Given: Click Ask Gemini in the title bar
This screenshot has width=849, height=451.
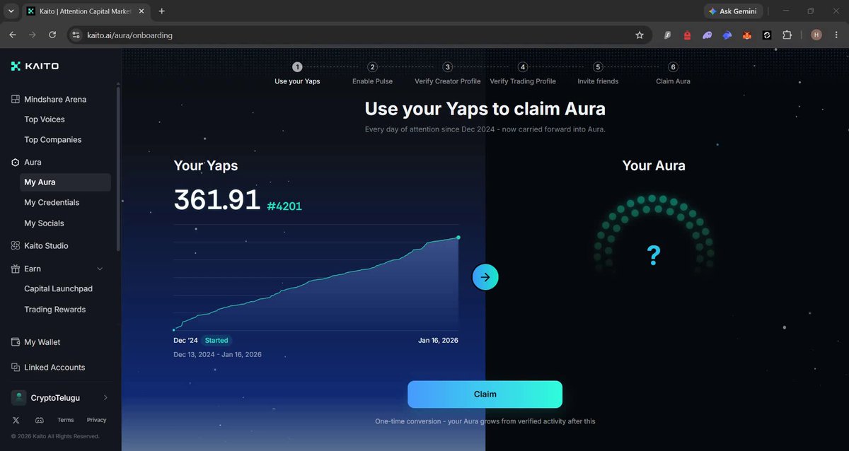Looking at the screenshot, I should pos(733,11).
